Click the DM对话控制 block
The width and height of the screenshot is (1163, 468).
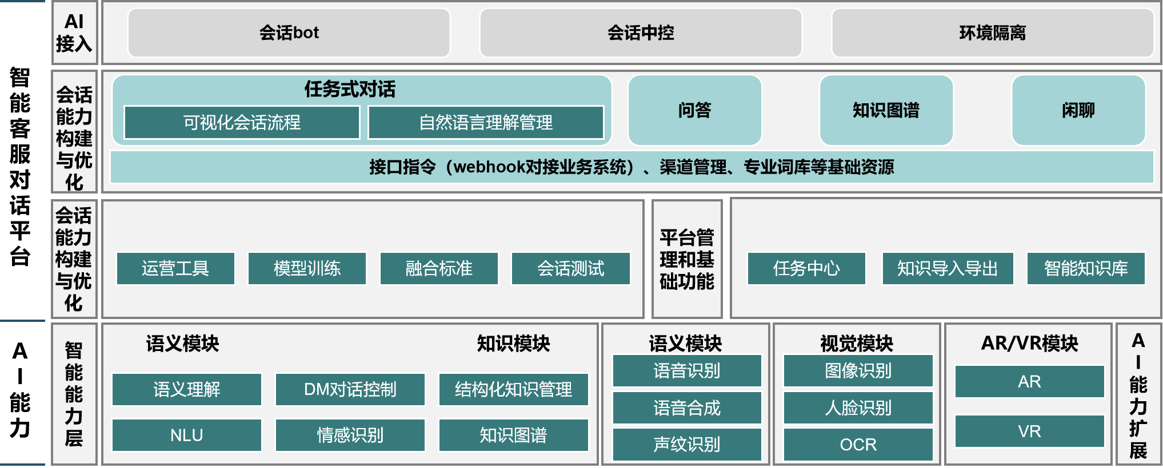(x=350, y=389)
